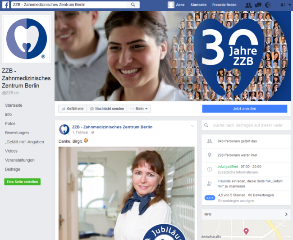Open messages icon in top bar
The image size is (293, 240).
coord(258,5)
